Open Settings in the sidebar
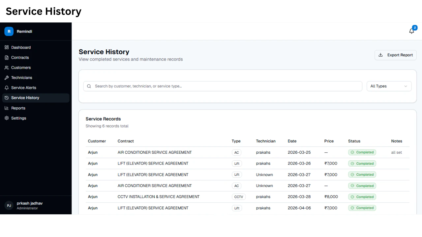The width and height of the screenshot is (422, 237). tap(36, 118)
